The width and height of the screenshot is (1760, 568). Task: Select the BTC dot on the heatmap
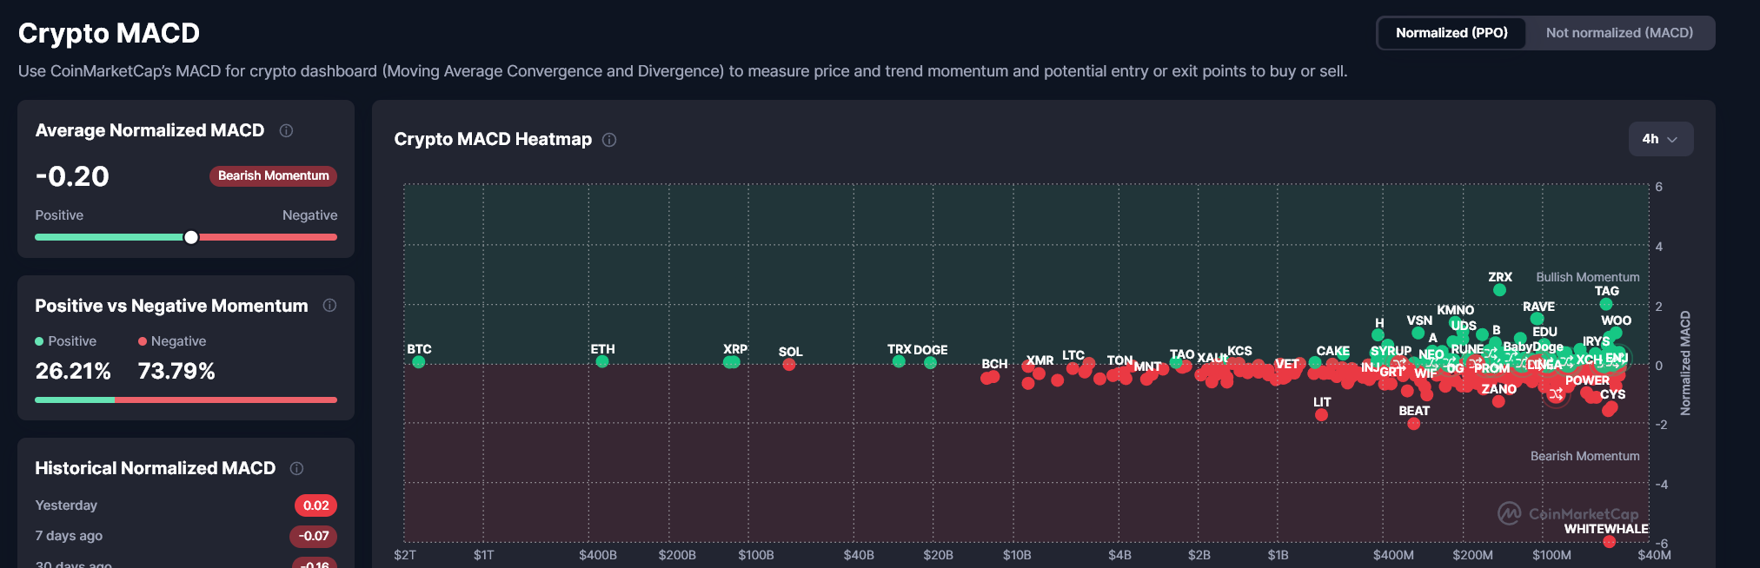(x=419, y=362)
